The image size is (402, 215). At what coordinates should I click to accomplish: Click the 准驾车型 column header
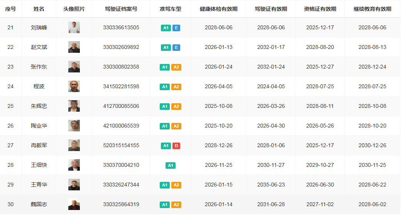tap(171, 9)
